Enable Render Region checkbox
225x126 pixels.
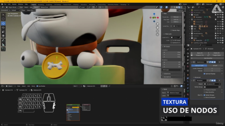pyautogui.click(x=171, y=30)
